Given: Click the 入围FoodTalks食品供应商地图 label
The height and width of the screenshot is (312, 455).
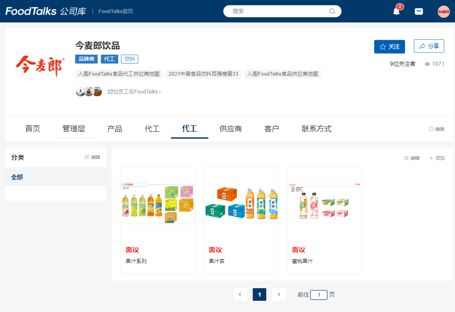Looking at the screenshot, I should 283,74.
